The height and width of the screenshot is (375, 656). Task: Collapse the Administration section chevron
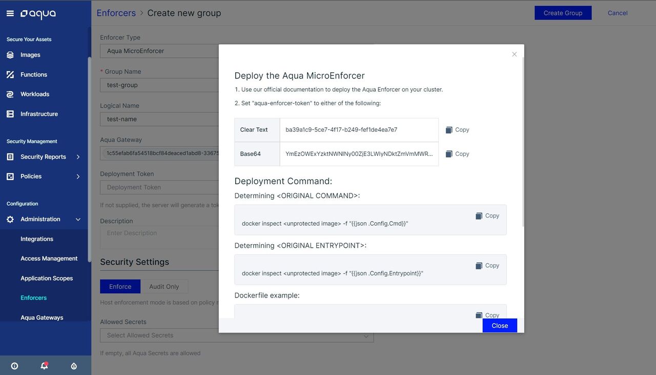click(78, 220)
